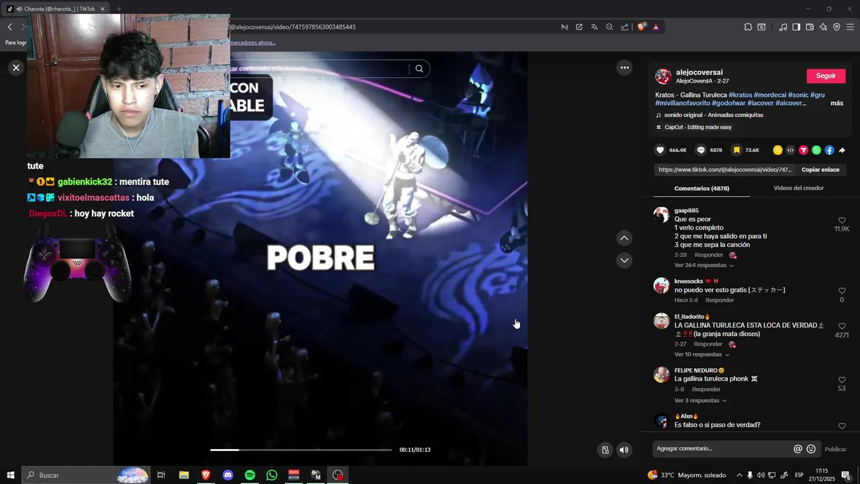
Task: Open the Brave VPN shield icon
Action: coord(836,27)
